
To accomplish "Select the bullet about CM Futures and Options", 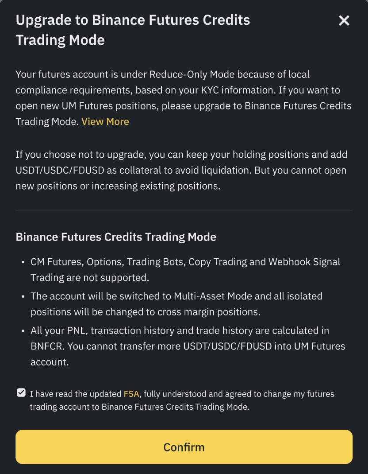I will point(185,269).
